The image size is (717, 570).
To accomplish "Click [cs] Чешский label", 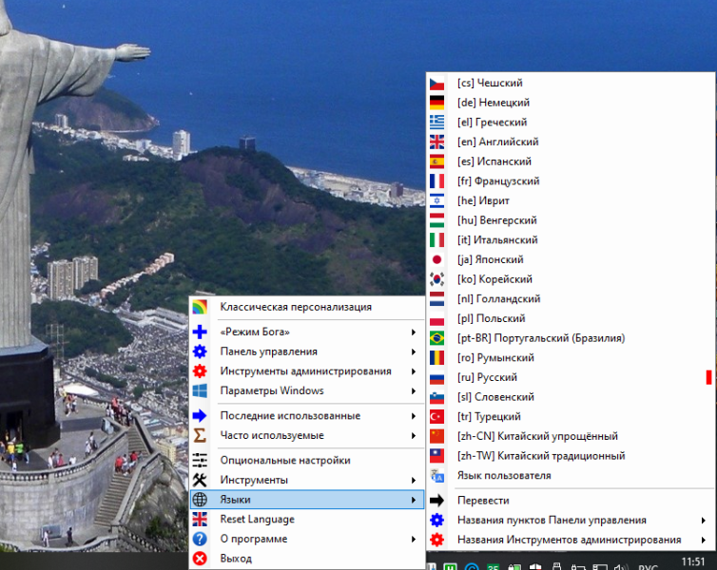I will (490, 84).
